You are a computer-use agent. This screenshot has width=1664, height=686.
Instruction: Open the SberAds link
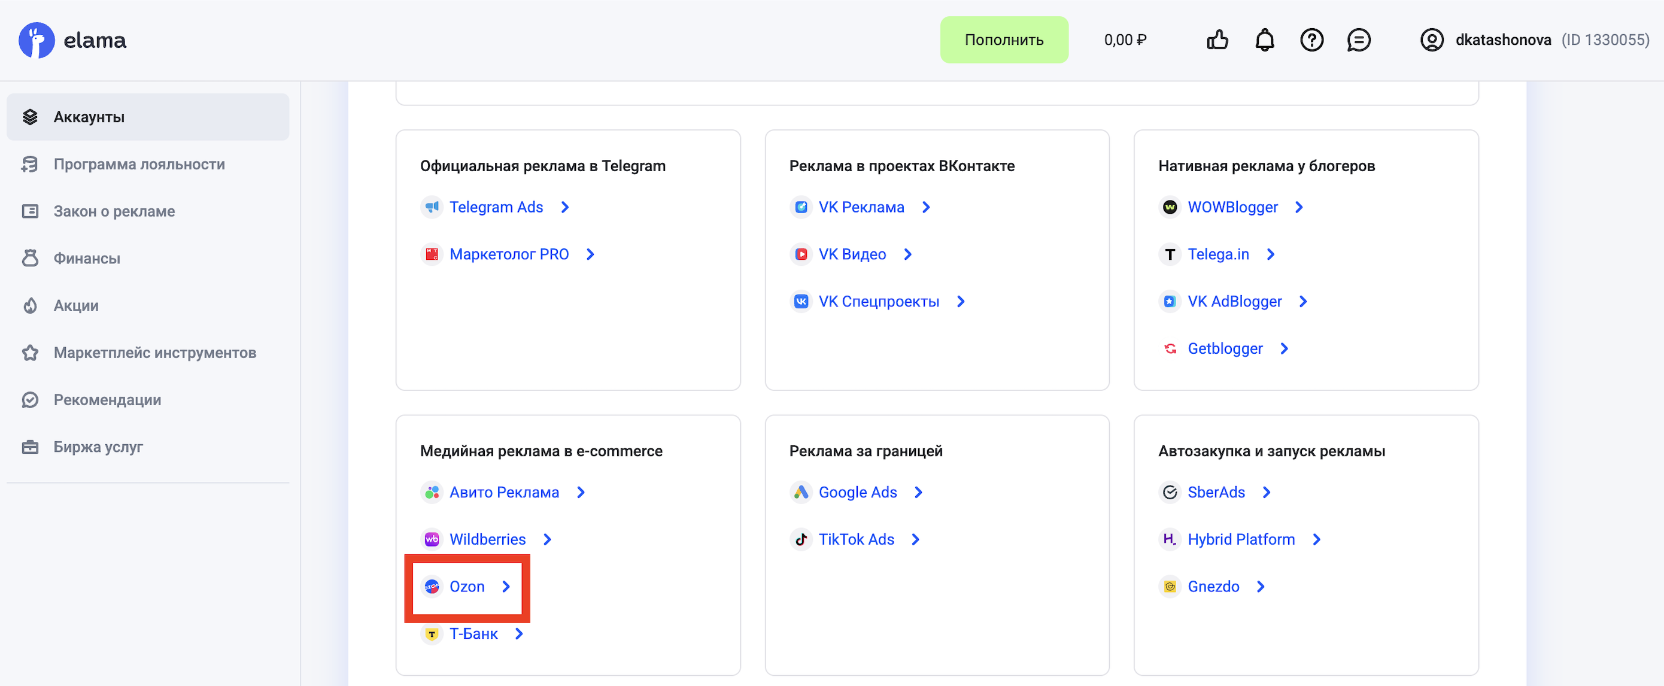point(1216,492)
